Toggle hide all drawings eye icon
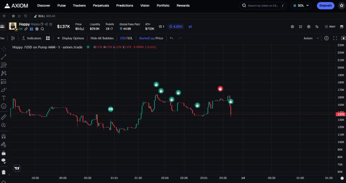346x183 pixels. point(4,161)
